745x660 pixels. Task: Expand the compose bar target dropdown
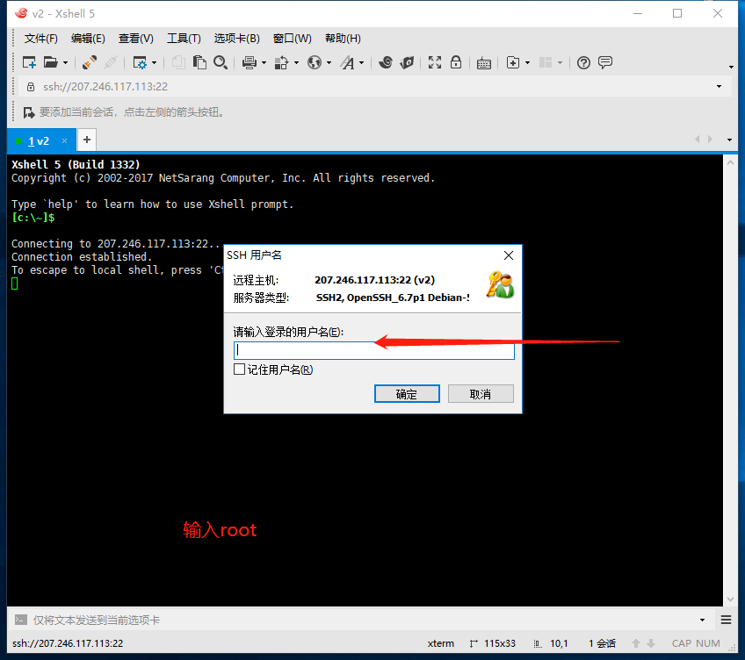[702, 620]
